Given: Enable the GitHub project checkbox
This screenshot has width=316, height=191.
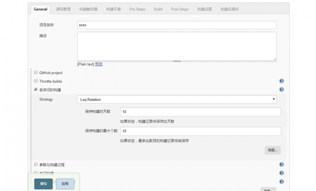Looking at the screenshot, I should (36, 72).
